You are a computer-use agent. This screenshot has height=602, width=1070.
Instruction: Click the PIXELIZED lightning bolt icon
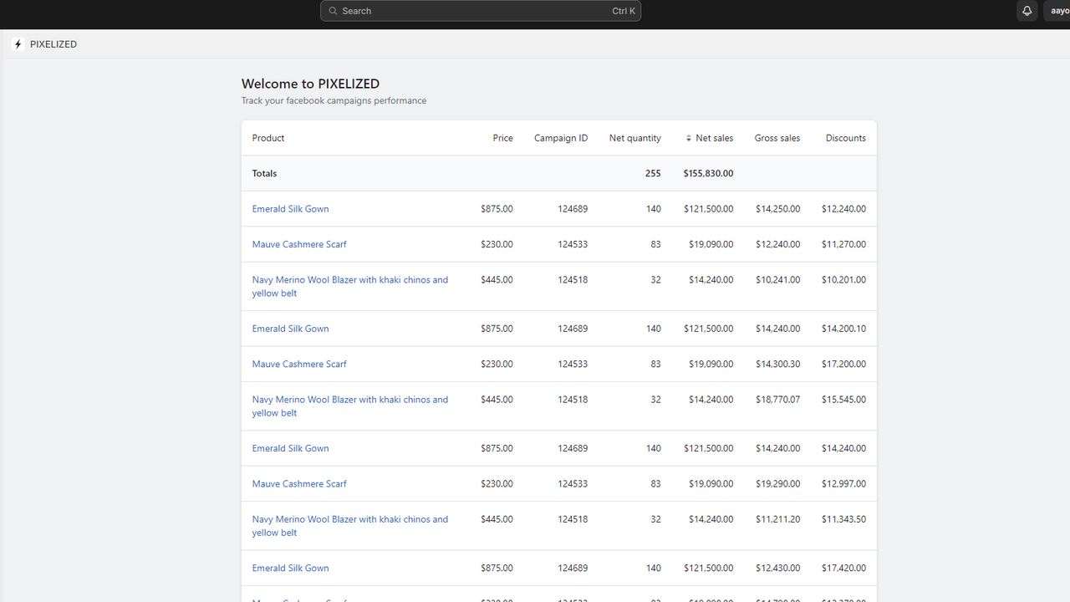click(x=18, y=44)
